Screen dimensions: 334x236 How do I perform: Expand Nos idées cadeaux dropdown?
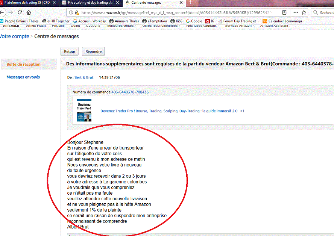[203, 26]
